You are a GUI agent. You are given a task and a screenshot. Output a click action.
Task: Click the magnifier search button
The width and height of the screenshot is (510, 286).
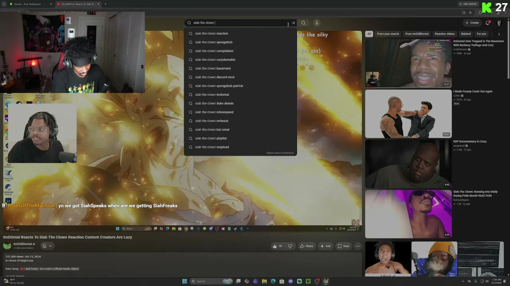tap(303, 23)
